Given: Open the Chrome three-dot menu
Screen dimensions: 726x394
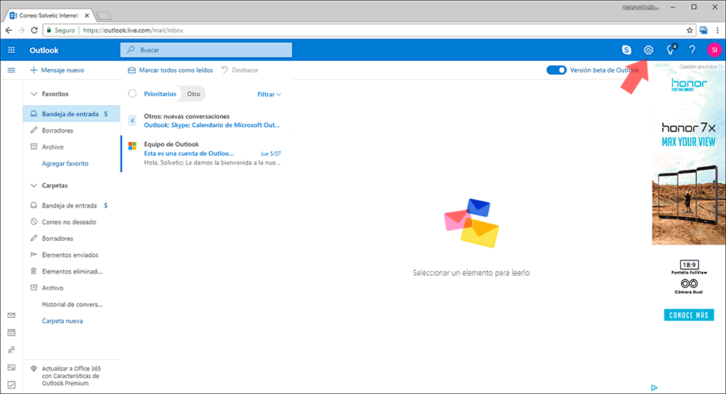Looking at the screenshot, I should pyautogui.click(x=717, y=30).
